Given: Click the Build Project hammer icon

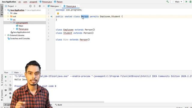Looking at the screenshot, I should coord(167,2).
